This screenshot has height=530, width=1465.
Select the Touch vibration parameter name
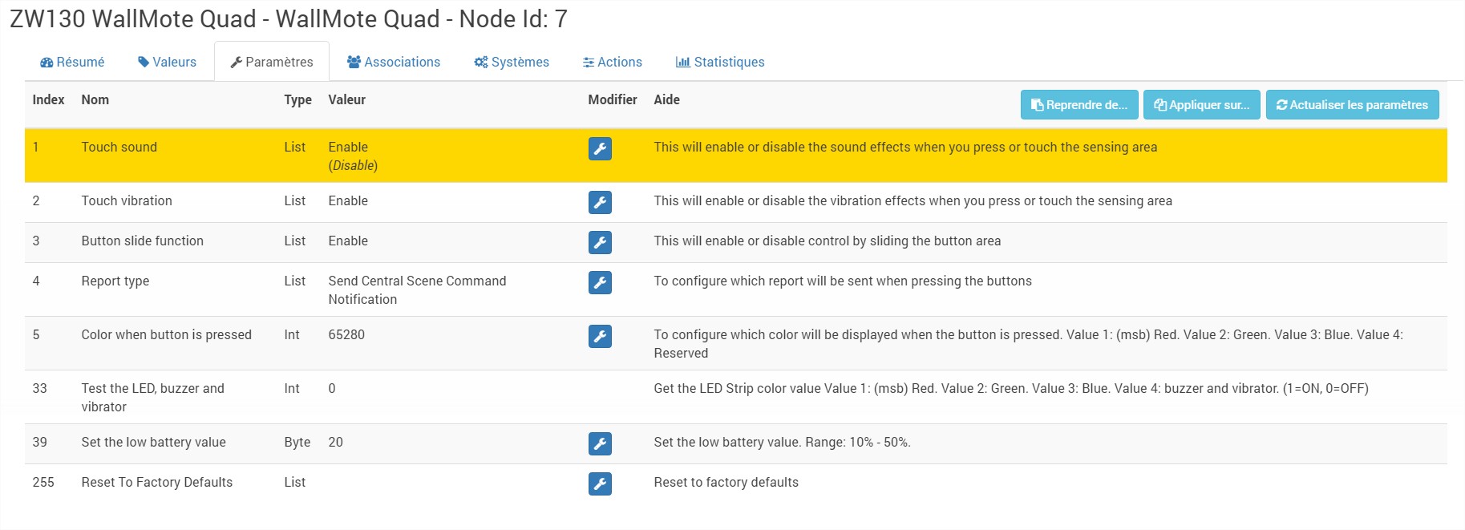tap(127, 200)
